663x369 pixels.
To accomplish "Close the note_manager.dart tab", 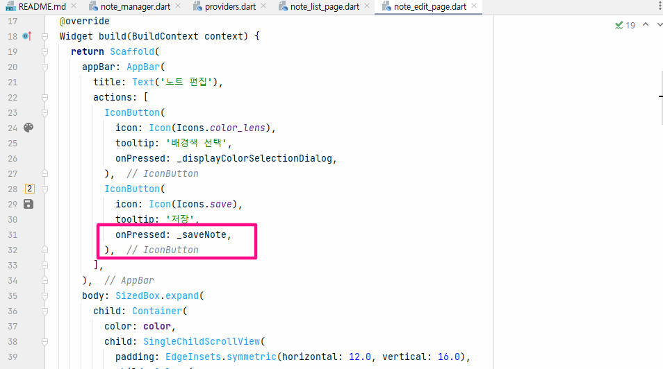I will [178, 6].
